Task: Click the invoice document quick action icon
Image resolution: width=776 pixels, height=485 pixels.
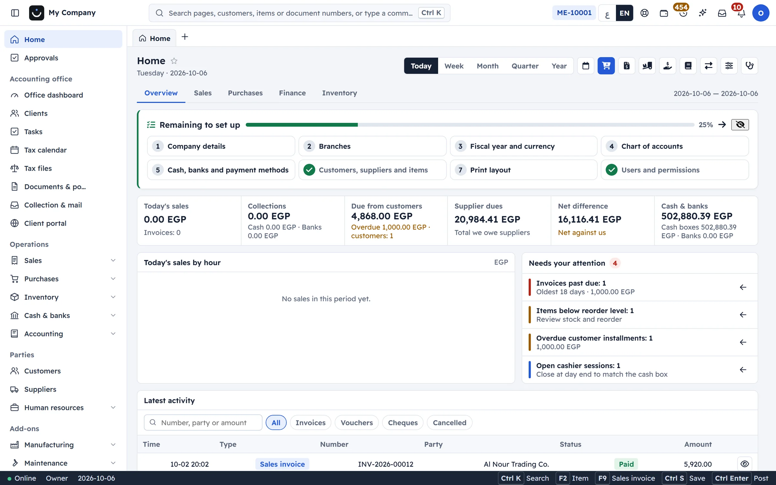Action: pyautogui.click(x=627, y=66)
